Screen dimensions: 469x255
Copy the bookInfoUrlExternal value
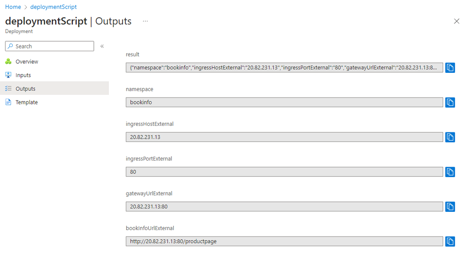[x=450, y=241]
